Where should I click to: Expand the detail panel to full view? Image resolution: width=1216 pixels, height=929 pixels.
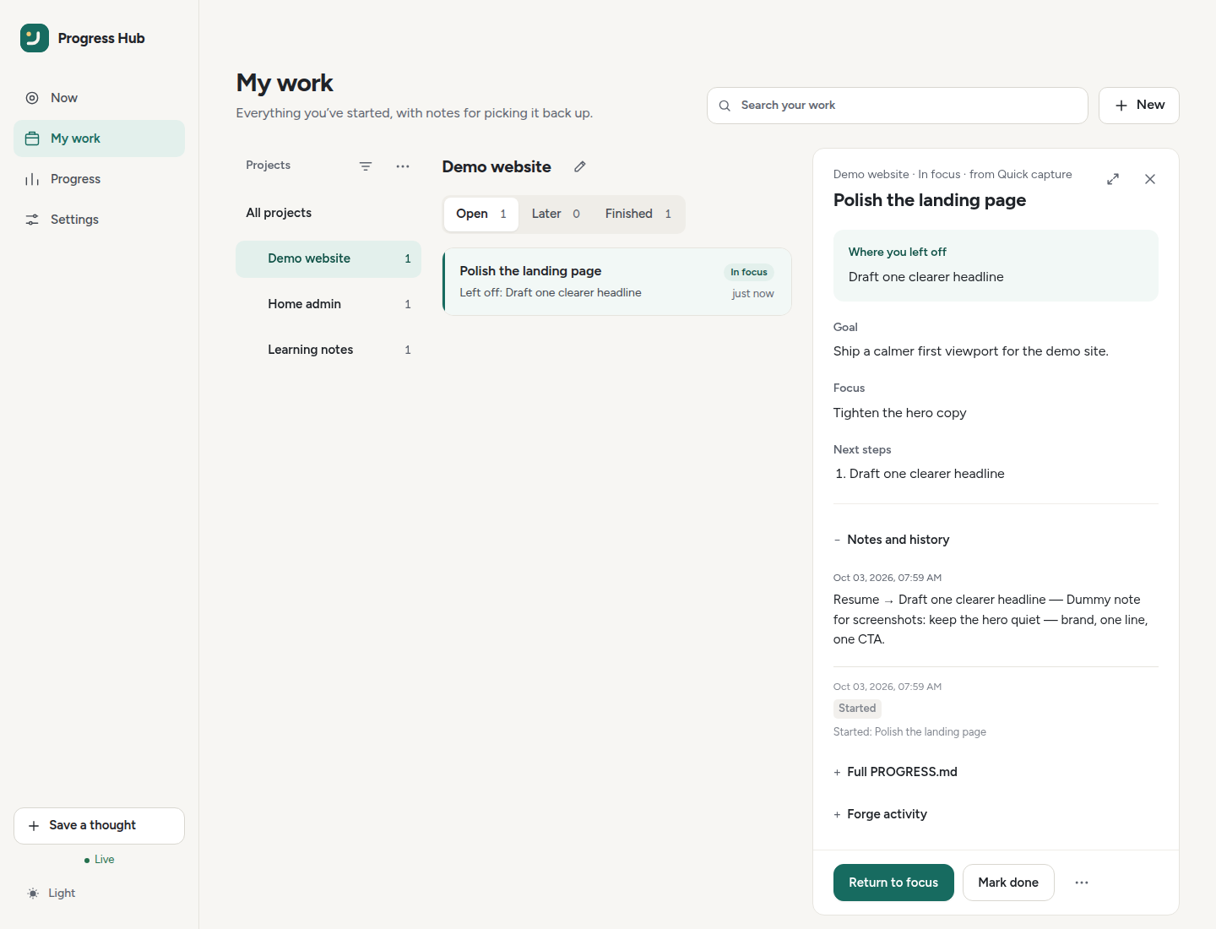point(1113,179)
